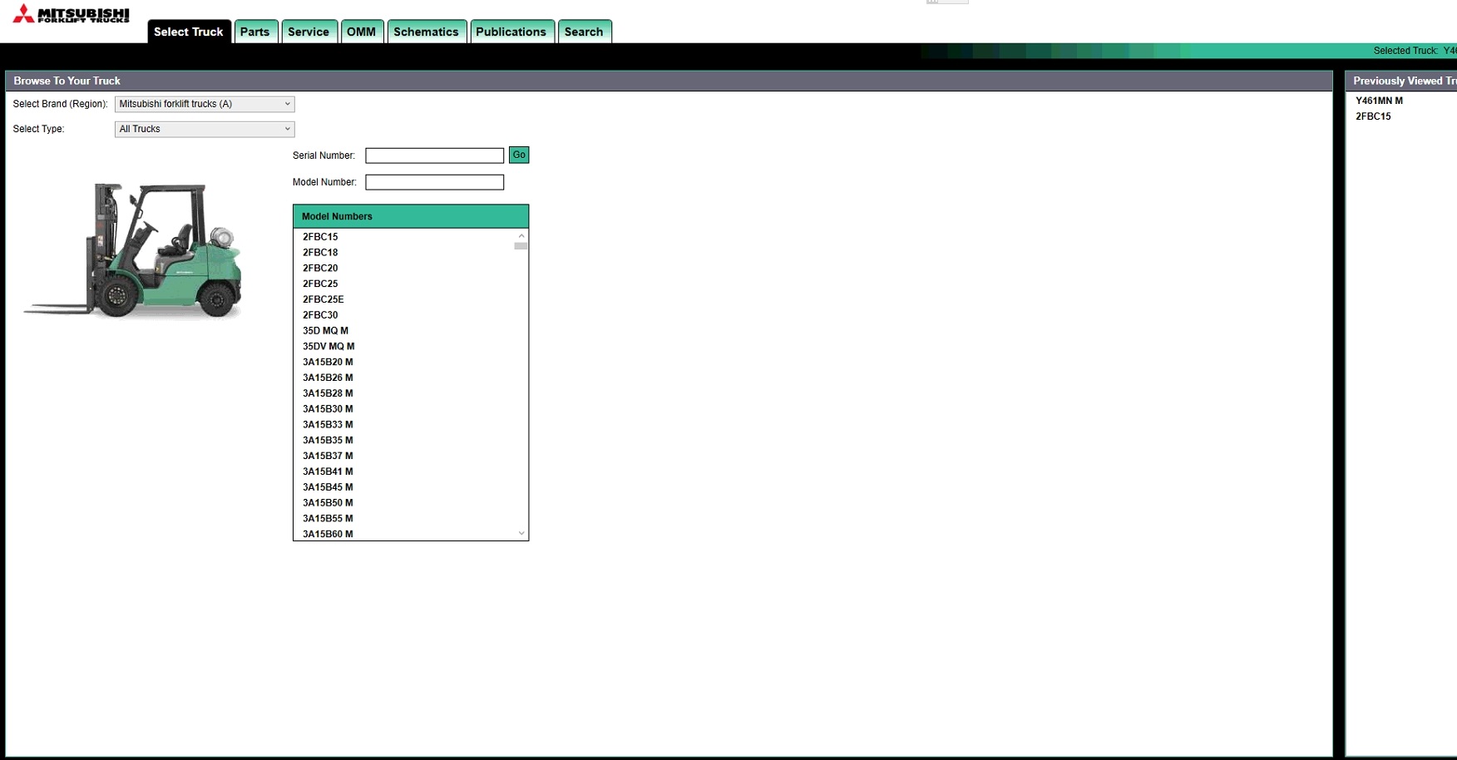Go to the OMM tab
This screenshot has height=760, width=1457.
pyautogui.click(x=362, y=32)
